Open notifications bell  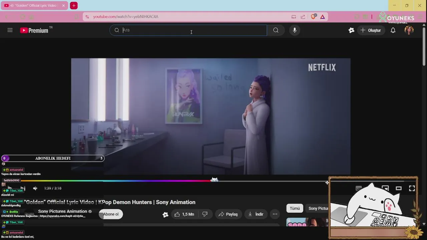pyautogui.click(x=393, y=30)
